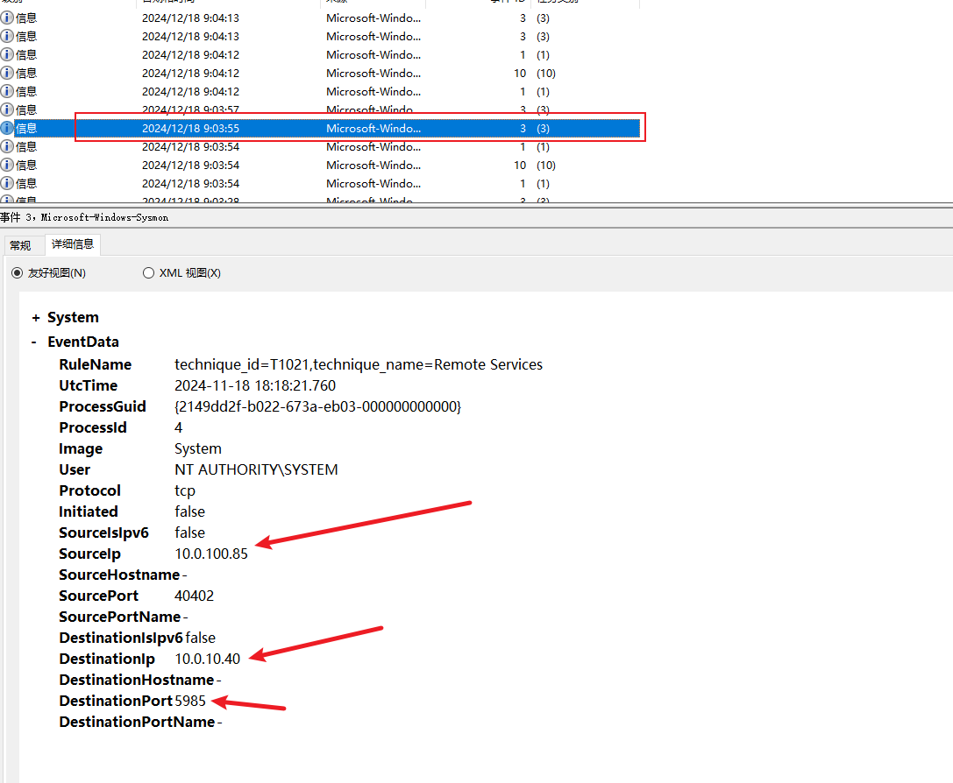The height and width of the screenshot is (783, 953).
Task: Click the RuleName field label
Action: click(x=95, y=364)
